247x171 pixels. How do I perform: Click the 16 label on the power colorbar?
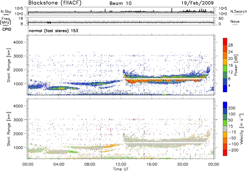tap(230, 65)
